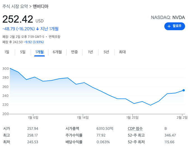Switch to the 6개월 tab
This screenshot has height=149, width=194.
57,52
